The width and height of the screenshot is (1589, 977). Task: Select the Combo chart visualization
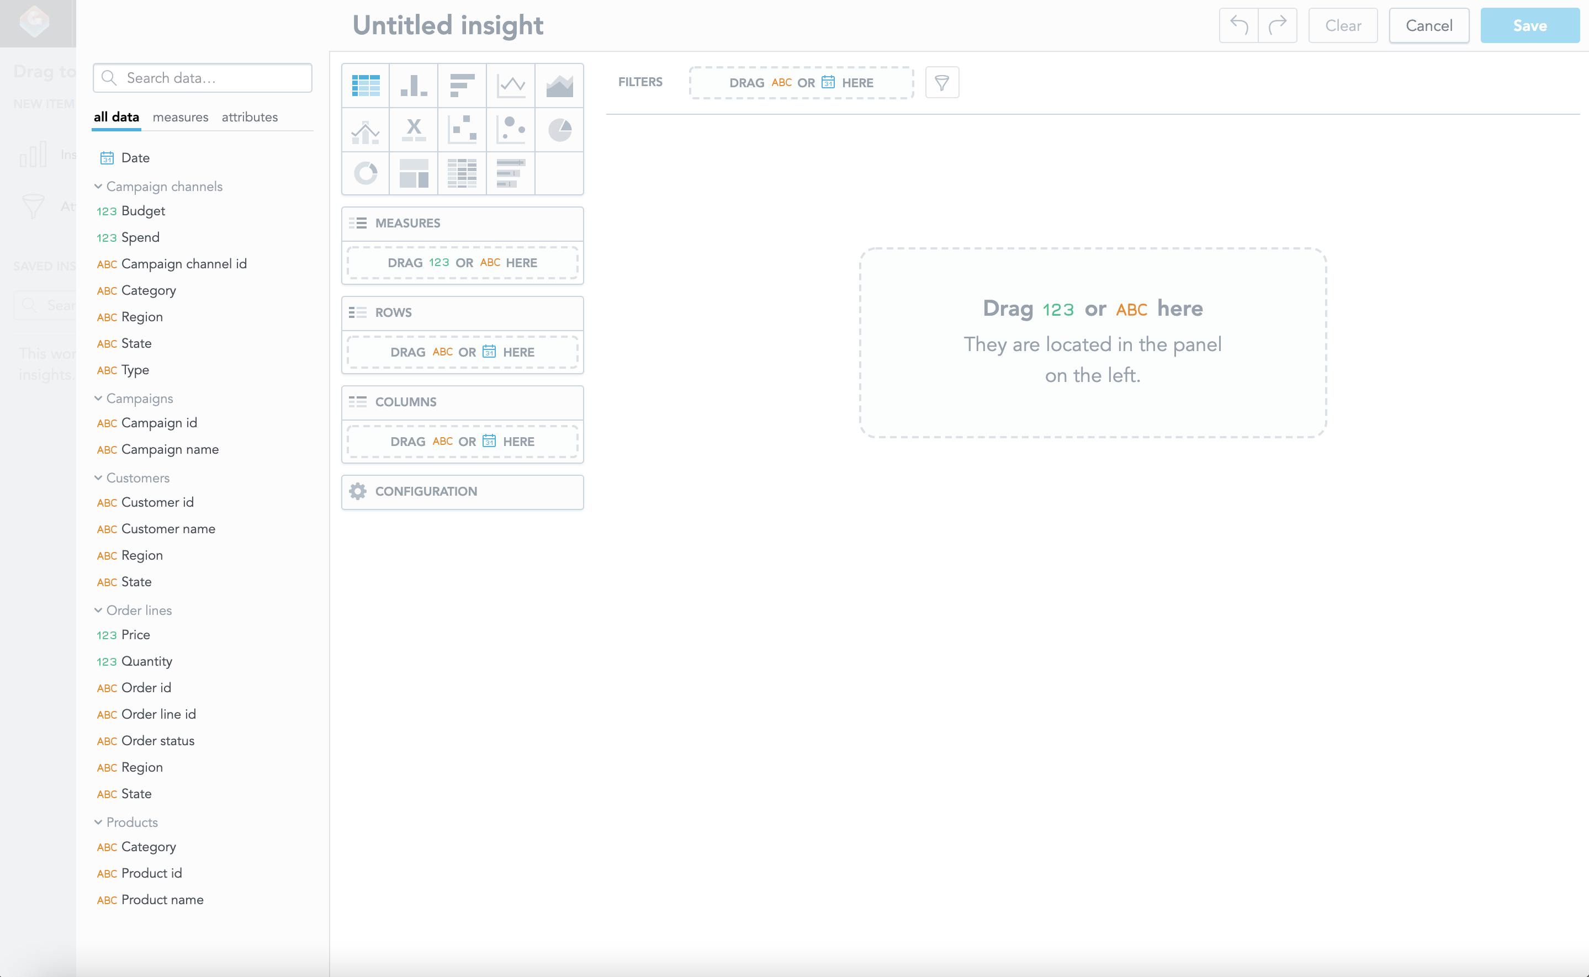[x=365, y=130]
